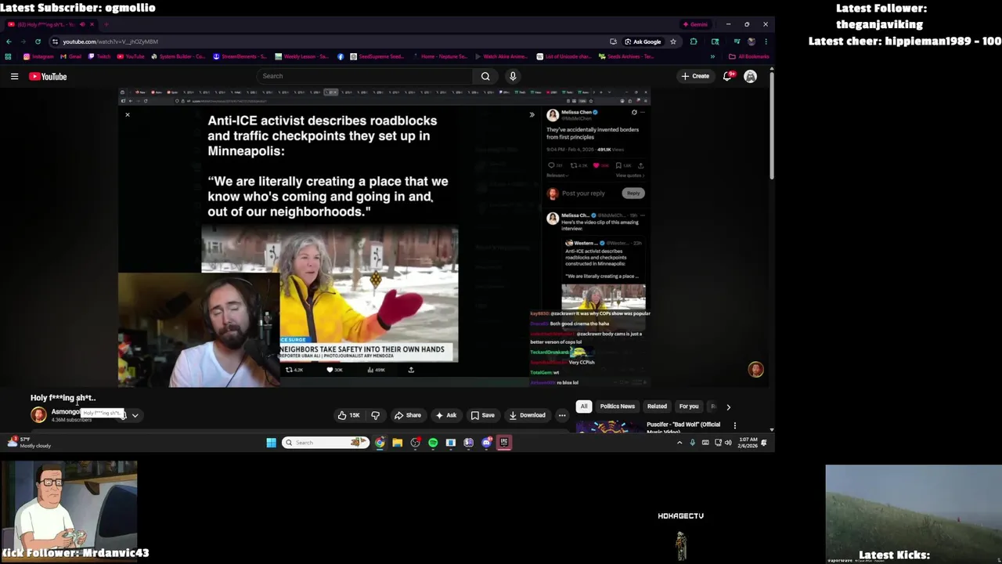Select the For you filter chip
1002x564 pixels.
(689, 407)
